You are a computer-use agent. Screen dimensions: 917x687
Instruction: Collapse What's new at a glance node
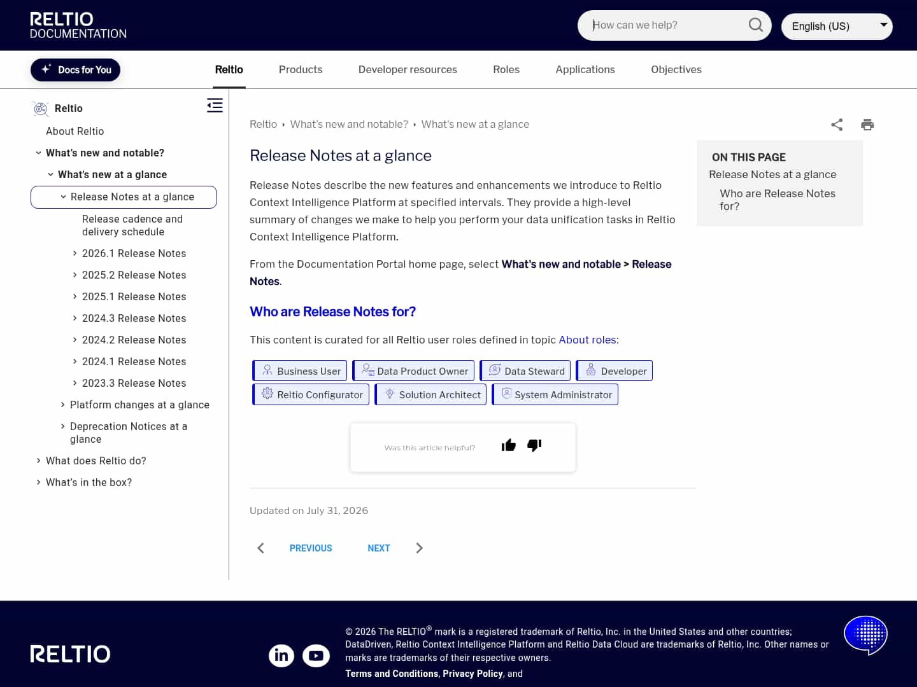(x=51, y=174)
